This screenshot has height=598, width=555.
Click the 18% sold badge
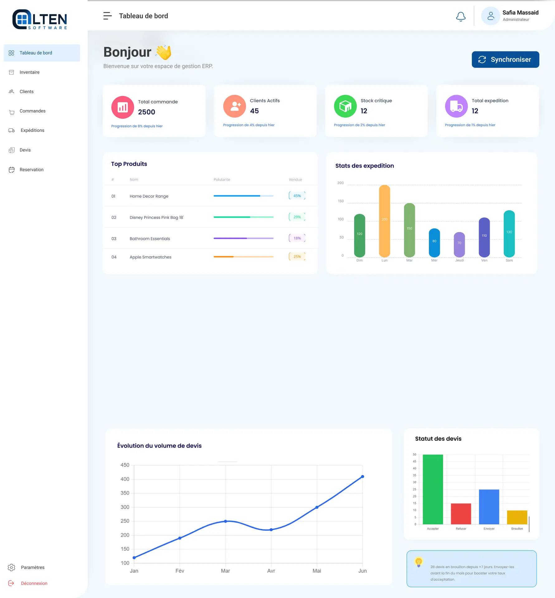click(297, 238)
